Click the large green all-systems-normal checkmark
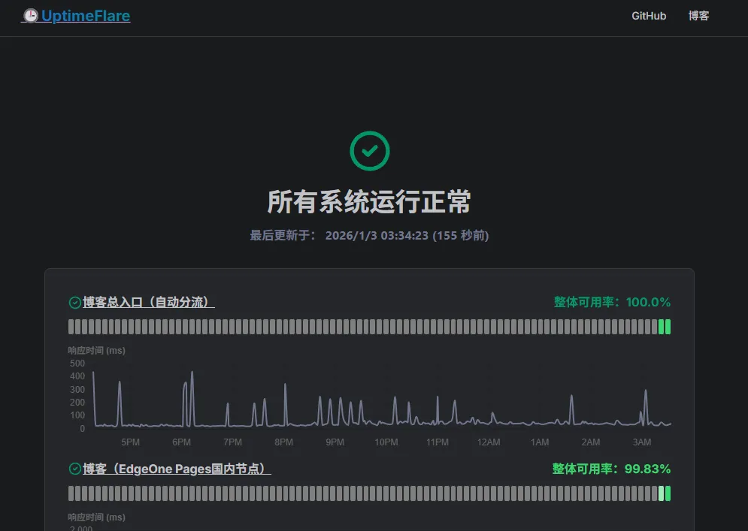 (x=370, y=150)
